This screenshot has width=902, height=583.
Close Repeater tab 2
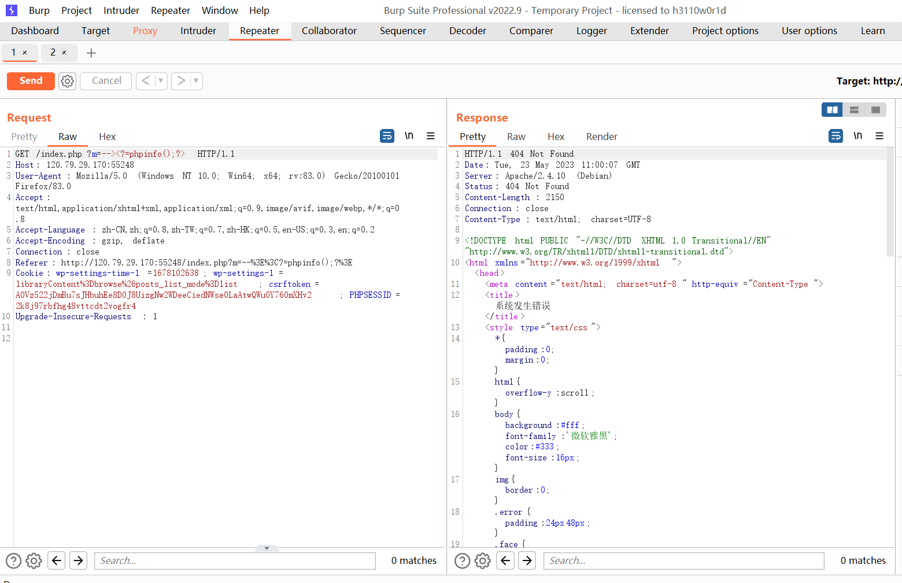tap(64, 53)
